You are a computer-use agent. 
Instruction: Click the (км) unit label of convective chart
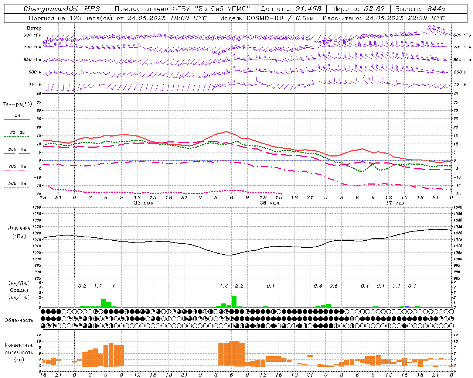[x=19, y=359]
